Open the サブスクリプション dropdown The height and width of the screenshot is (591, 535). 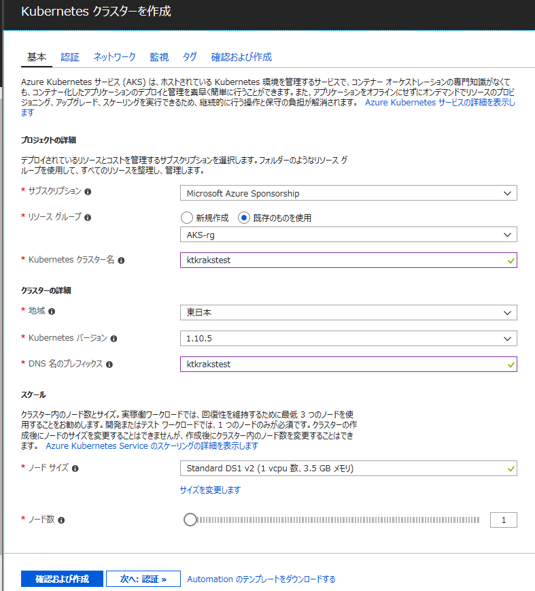(x=349, y=193)
